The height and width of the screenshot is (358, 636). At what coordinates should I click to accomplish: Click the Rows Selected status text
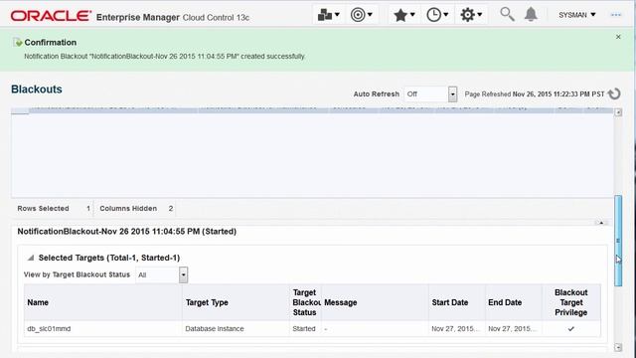[43, 208]
